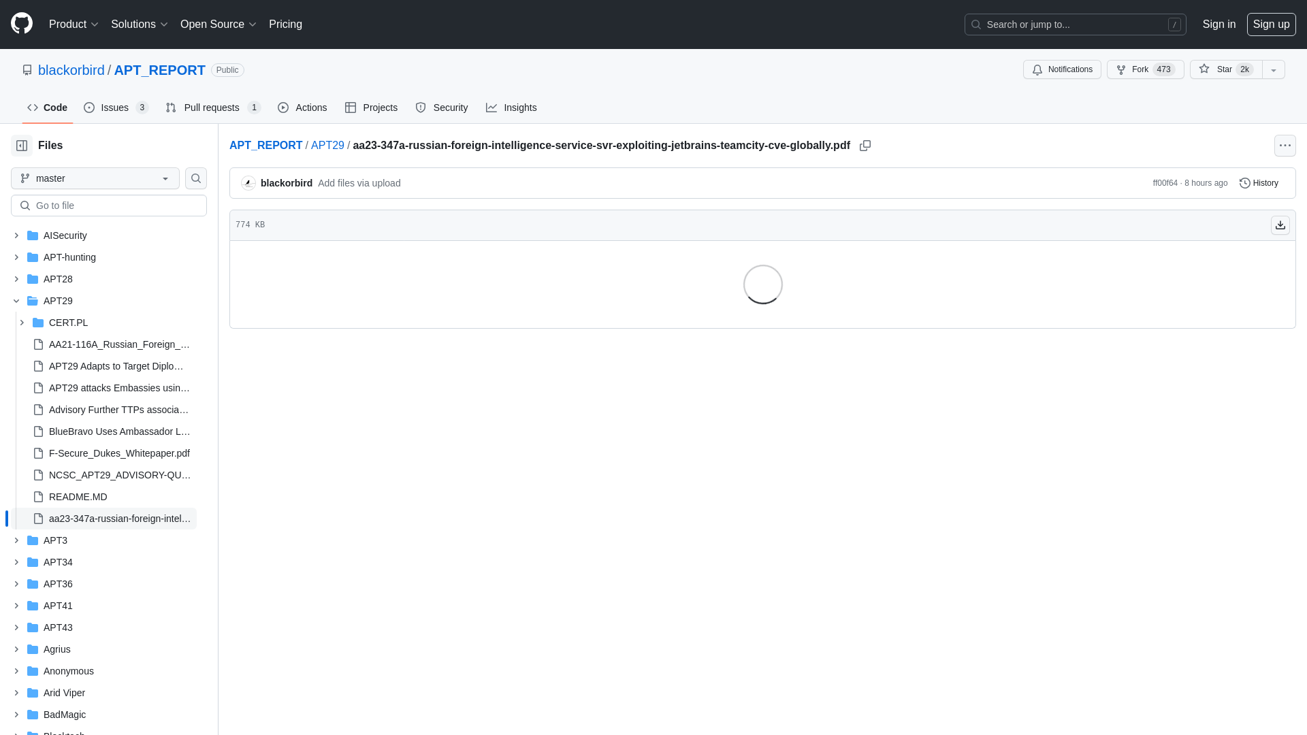Search files with the magnifier button
Viewport: 1307px width, 735px height.
point(196,178)
